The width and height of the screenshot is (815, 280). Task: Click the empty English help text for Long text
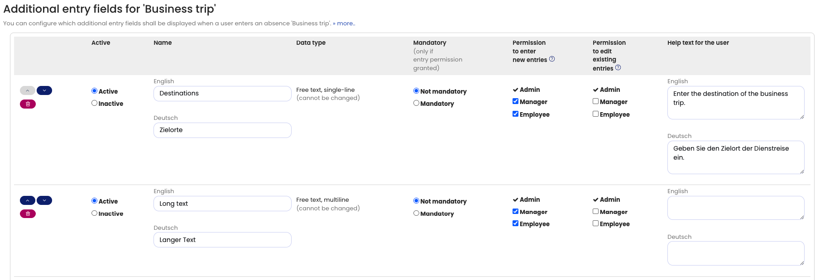point(735,208)
